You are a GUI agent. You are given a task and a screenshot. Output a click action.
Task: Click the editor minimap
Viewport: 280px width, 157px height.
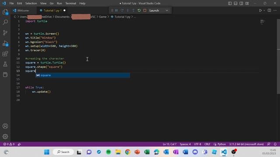[x=262, y=22]
